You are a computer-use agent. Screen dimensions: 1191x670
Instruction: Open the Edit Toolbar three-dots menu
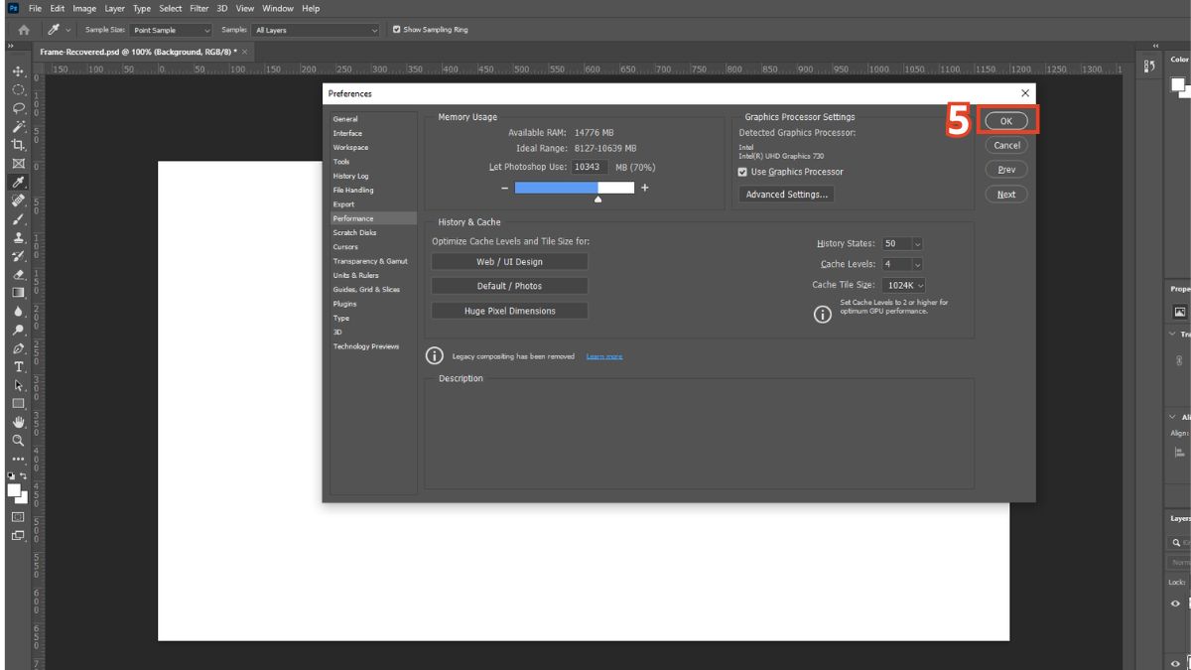18,460
